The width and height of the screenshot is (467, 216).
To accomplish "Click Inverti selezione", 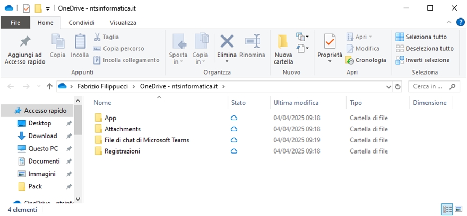I will click(x=422, y=60).
